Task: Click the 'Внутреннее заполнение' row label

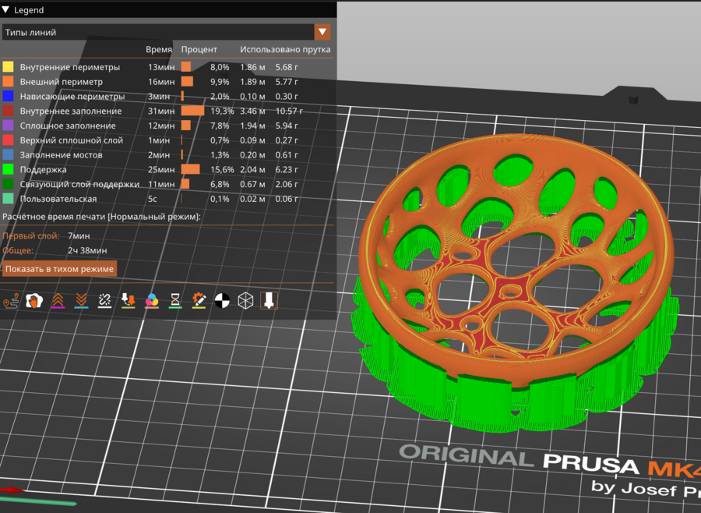Action: click(68, 111)
